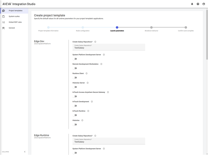This screenshot has width=208, height=155.
Task: Click info icon beside Runtime Client
Action: 87,73
